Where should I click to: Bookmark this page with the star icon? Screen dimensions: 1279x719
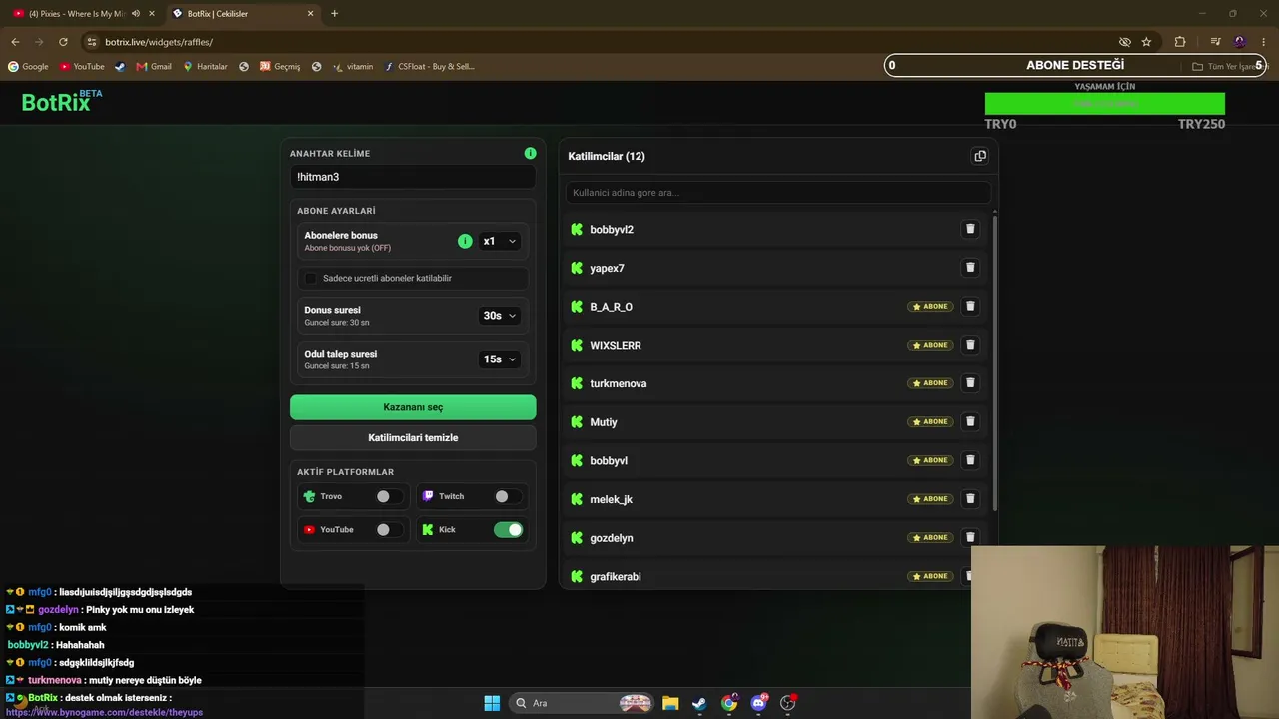pyautogui.click(x=1146, y=42)
